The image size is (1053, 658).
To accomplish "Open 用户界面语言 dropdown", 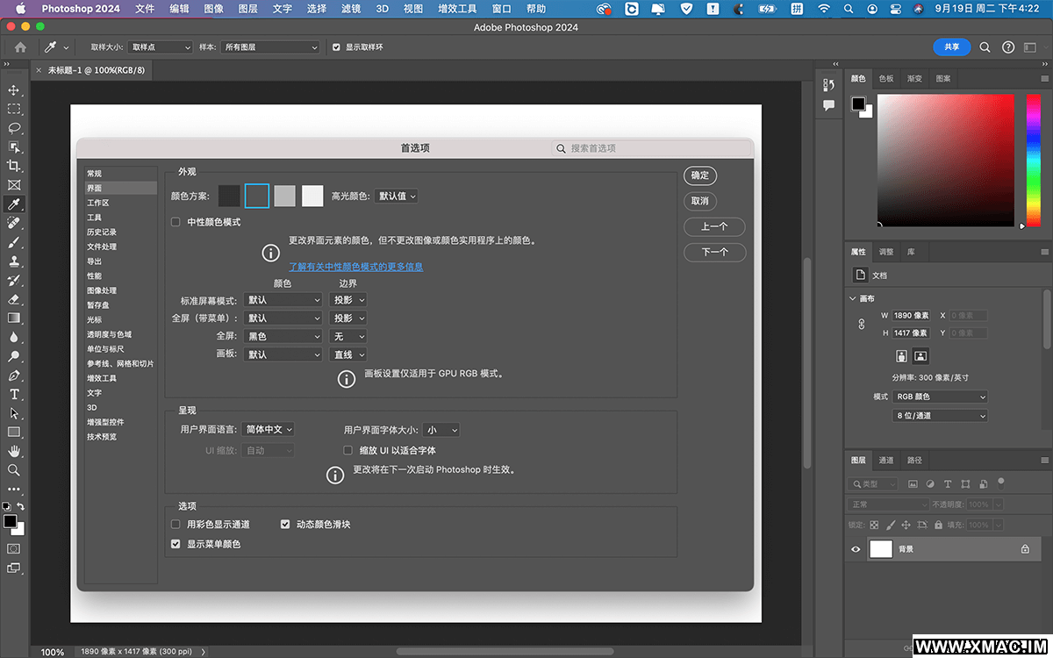I will tap(268, 430).
